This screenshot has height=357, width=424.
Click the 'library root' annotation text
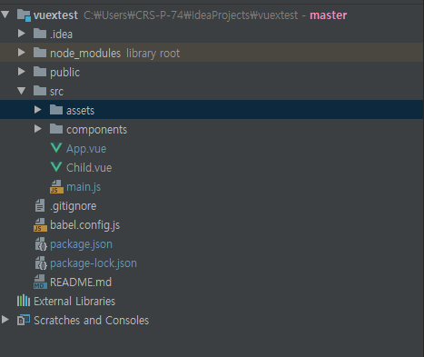click(153, 54)
